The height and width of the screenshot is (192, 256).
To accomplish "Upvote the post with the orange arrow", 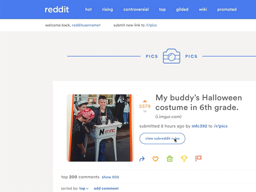I will click(x=145, y=101).
